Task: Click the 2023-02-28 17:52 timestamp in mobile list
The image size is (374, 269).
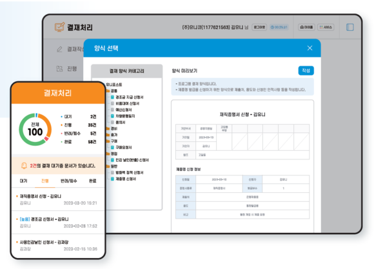Action: (81, 226)
